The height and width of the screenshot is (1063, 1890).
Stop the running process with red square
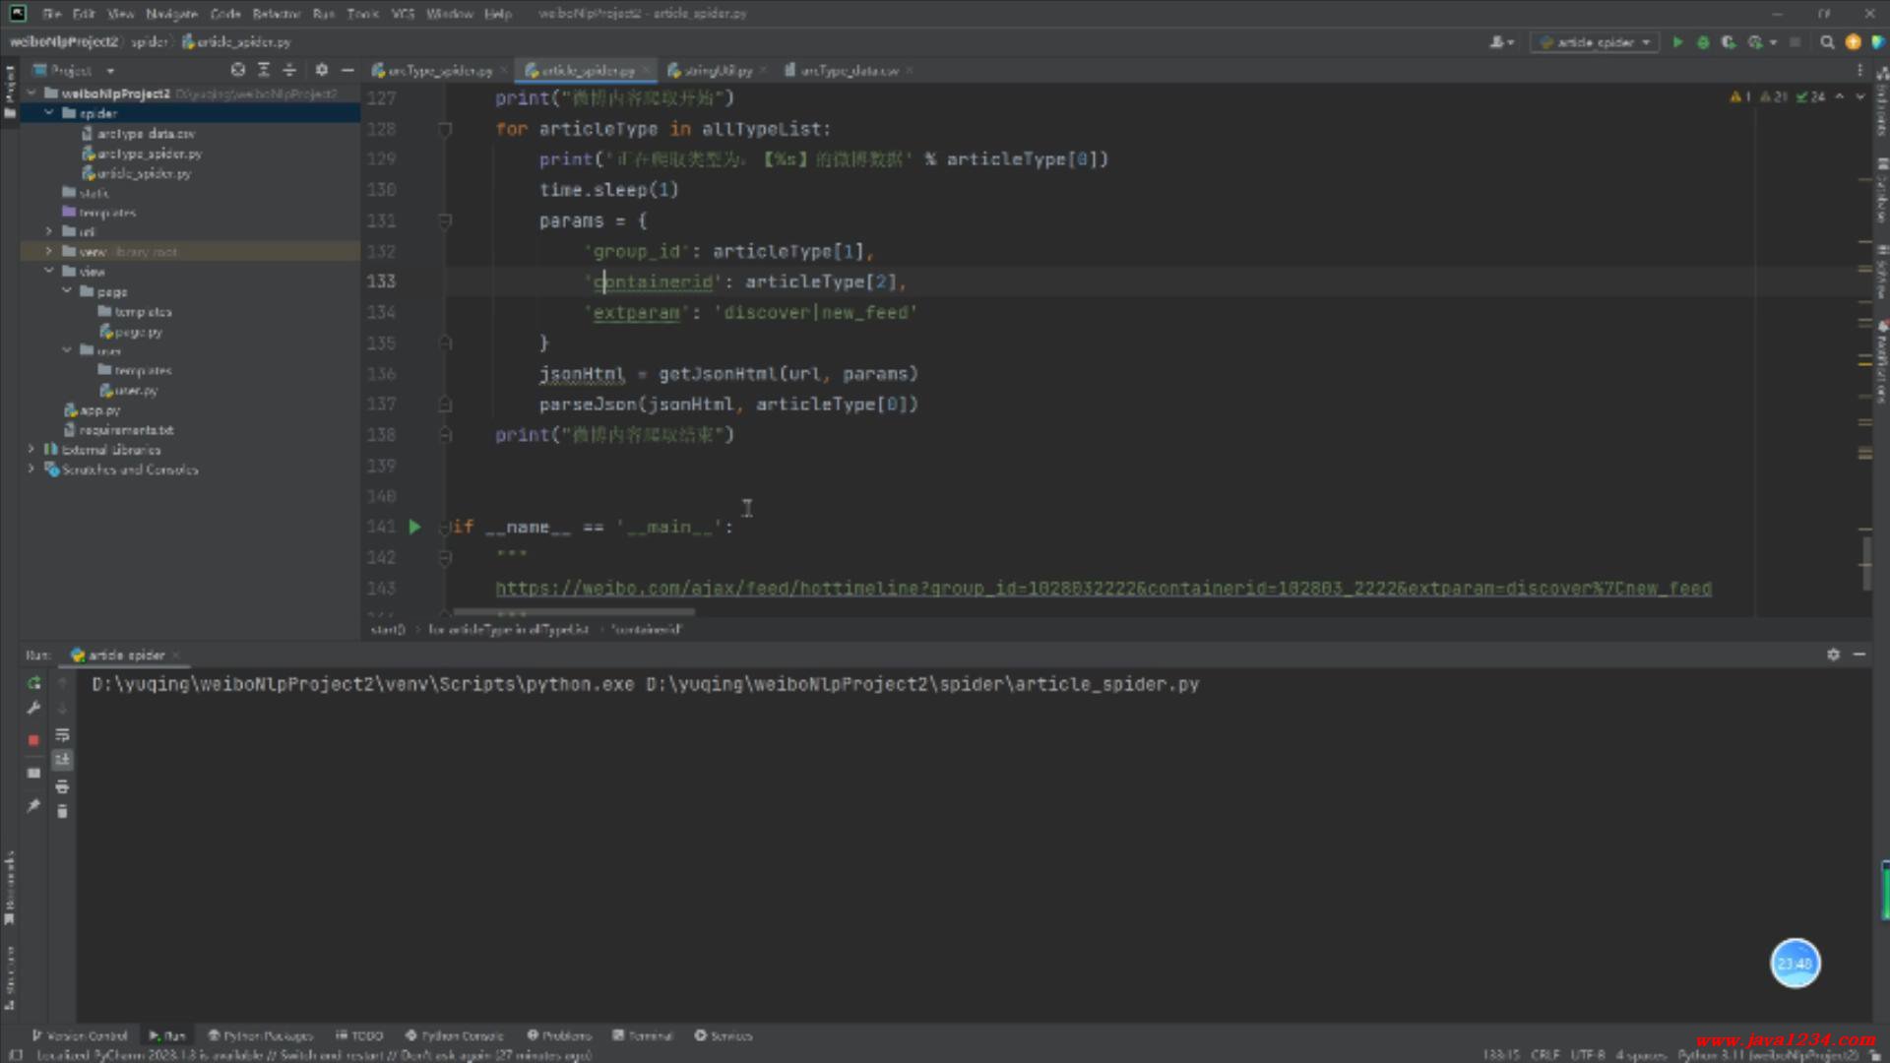[x=33, y=739]
